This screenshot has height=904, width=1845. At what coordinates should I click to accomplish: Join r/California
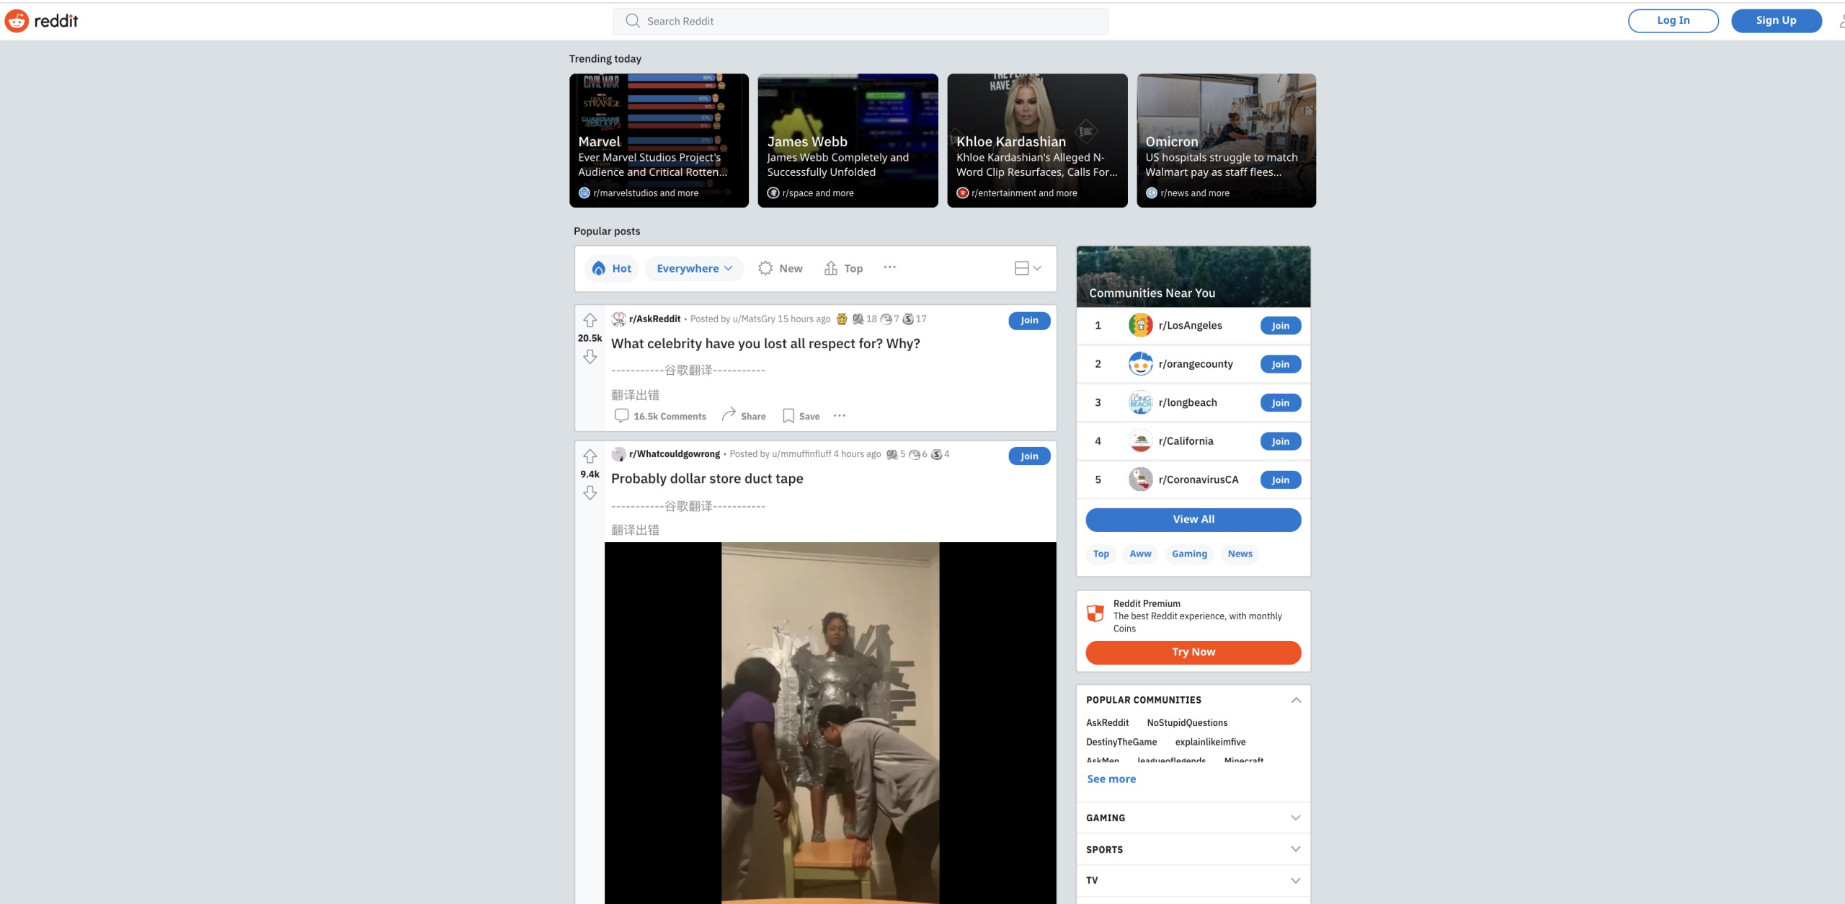coord(1280,441)
